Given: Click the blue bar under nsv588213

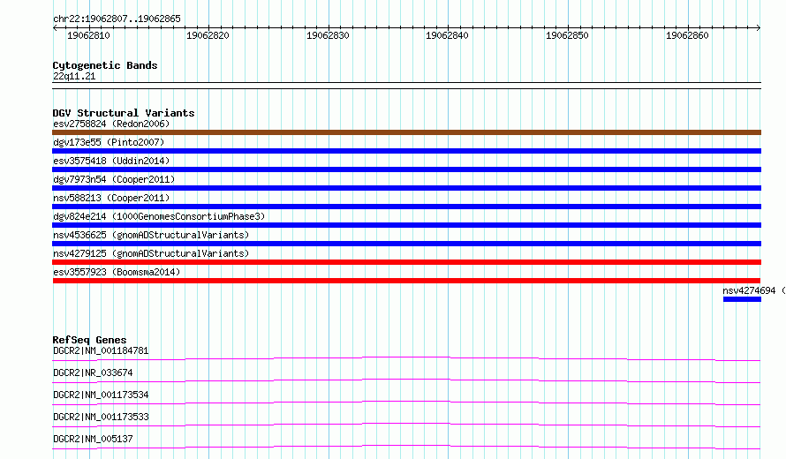Looking at the screenshot, I should tap(406, 207).
